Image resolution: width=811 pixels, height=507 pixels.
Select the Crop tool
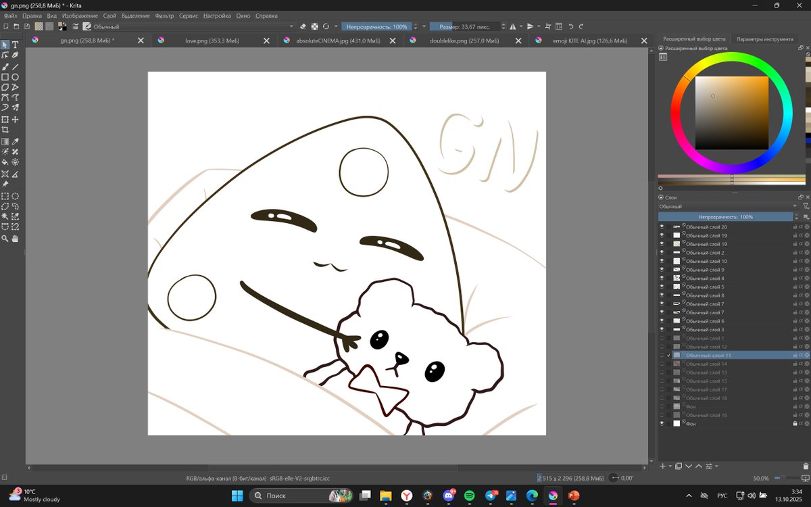tap(5, 130)
